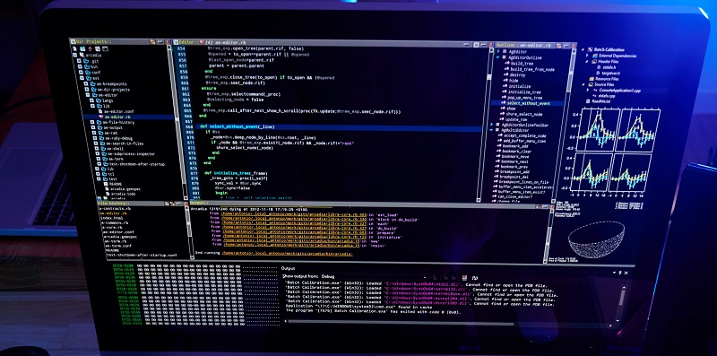Jump to pop_up_menu_tree in the Outline
717x356 pixels.
(525, 98)
